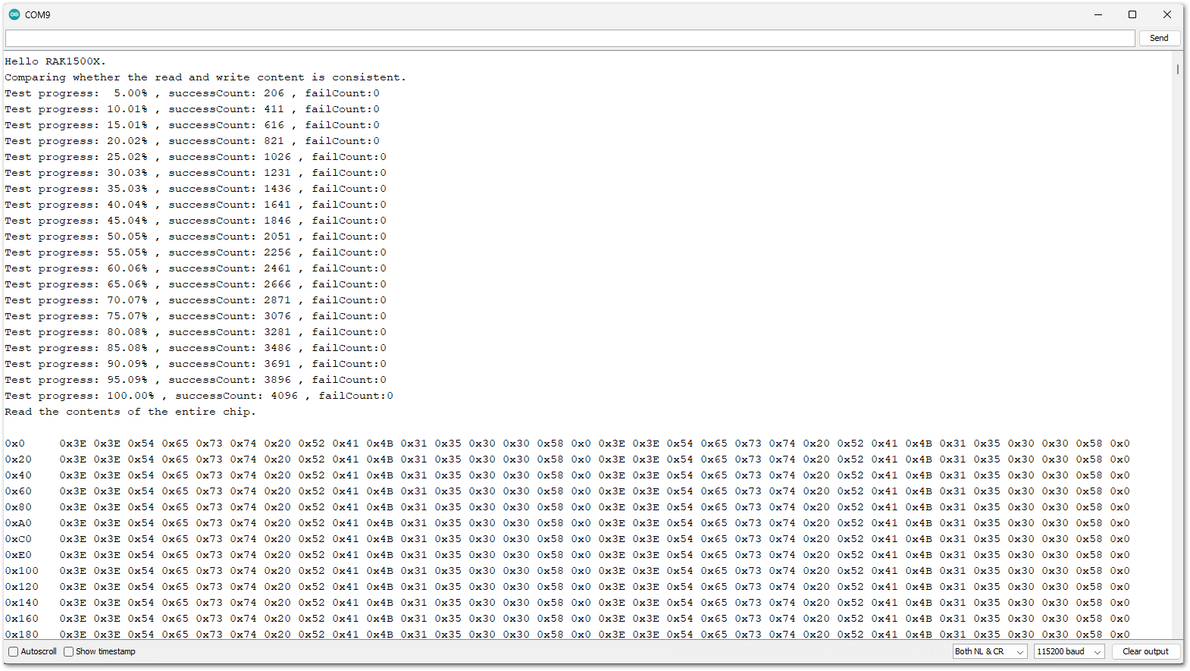This screenshot has height=671, width=1190.
Task: Click the 0xA0 address row label
Action: pos(18,523)
